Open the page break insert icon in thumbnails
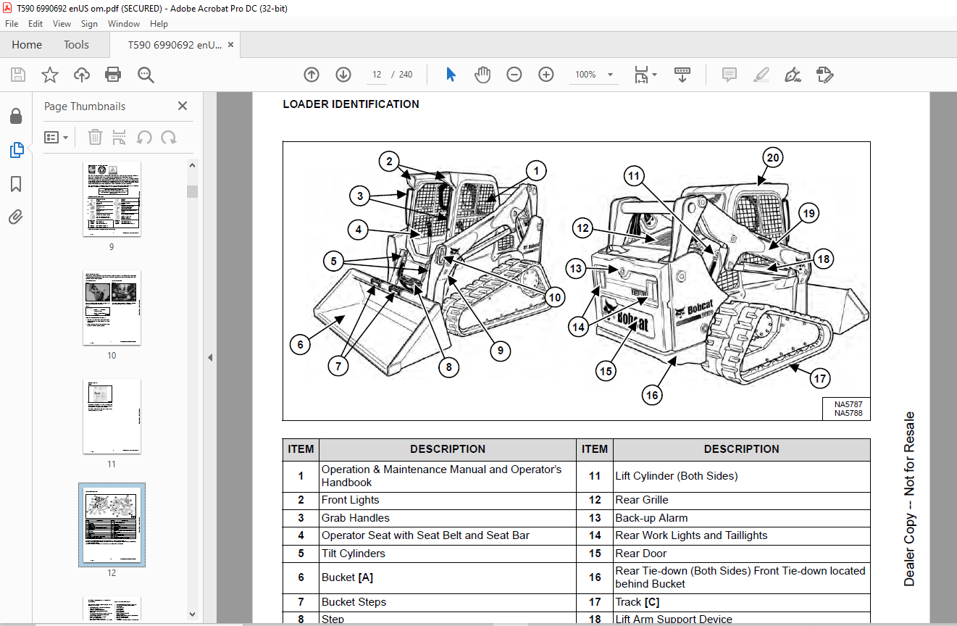Screen dimensions: 957x626 coord(120,137)
